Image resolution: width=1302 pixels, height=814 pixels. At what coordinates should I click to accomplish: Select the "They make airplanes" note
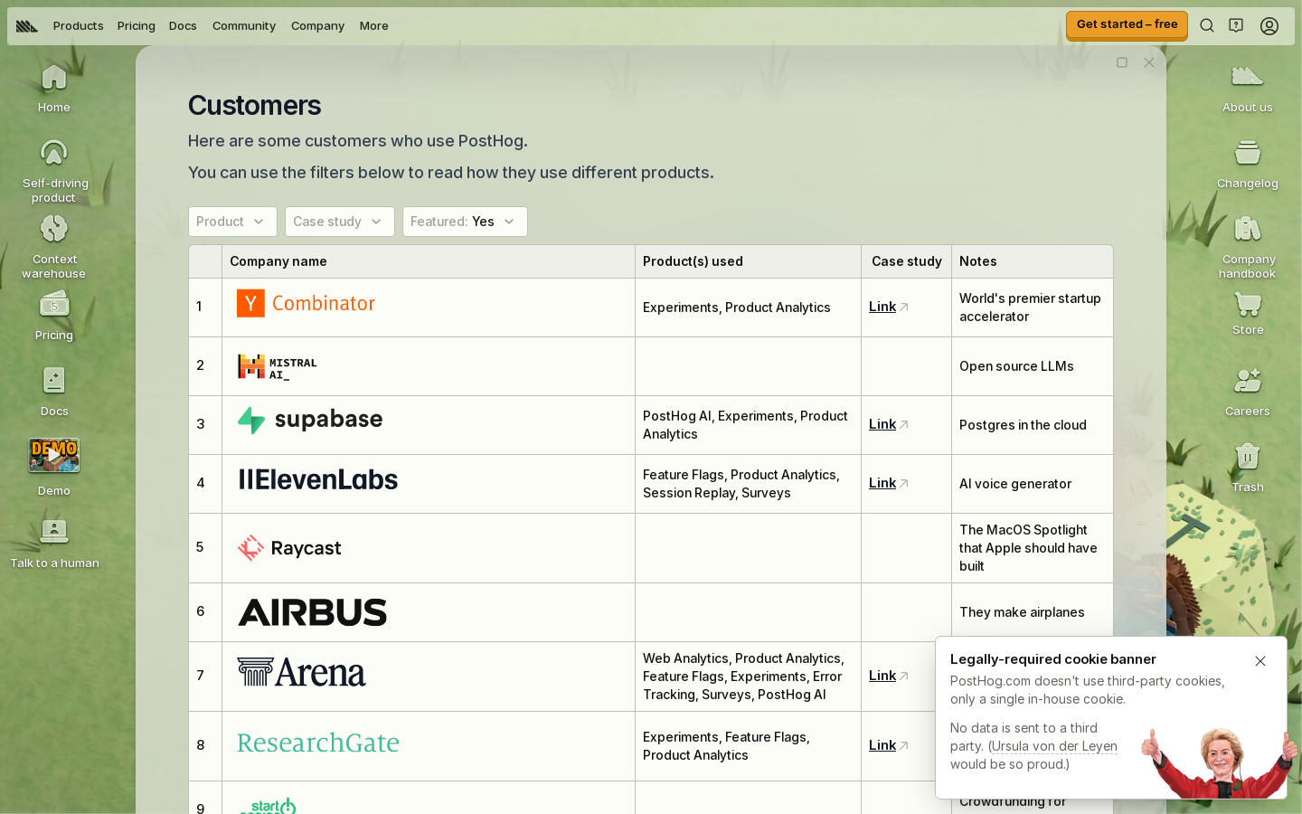pos(1022,612)
